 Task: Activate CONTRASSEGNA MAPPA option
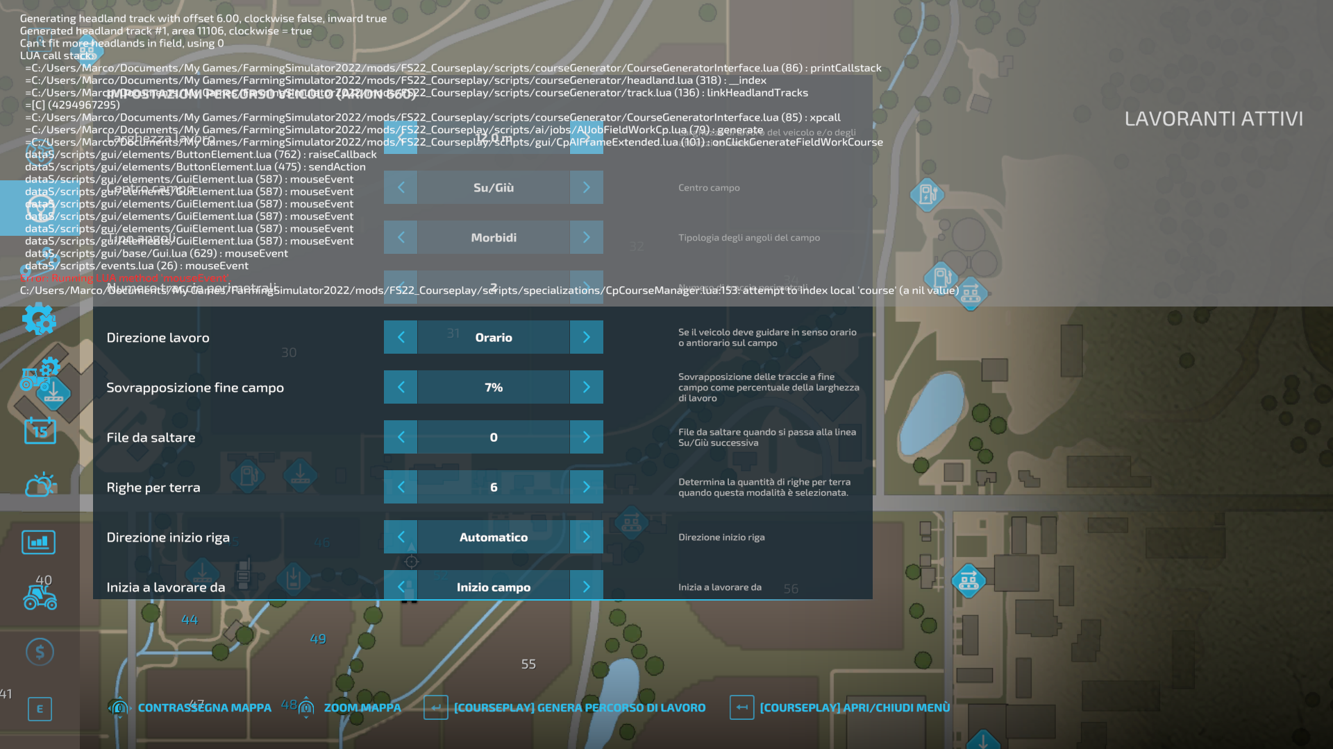[205, 707]
